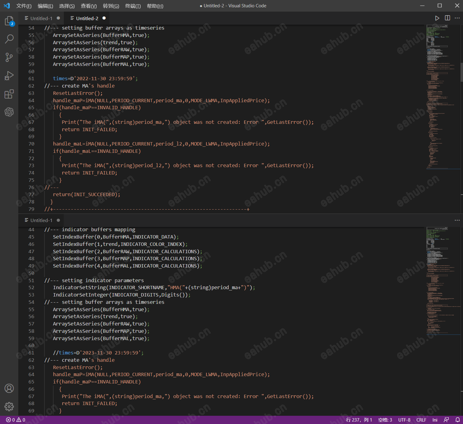
Task: Open the Accounts icon in activity bar
Action: 9,388
